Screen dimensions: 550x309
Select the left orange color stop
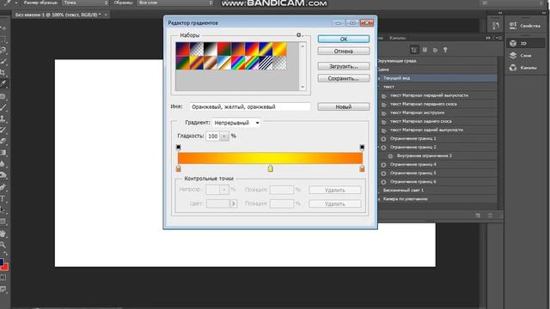tap(178, 168)
